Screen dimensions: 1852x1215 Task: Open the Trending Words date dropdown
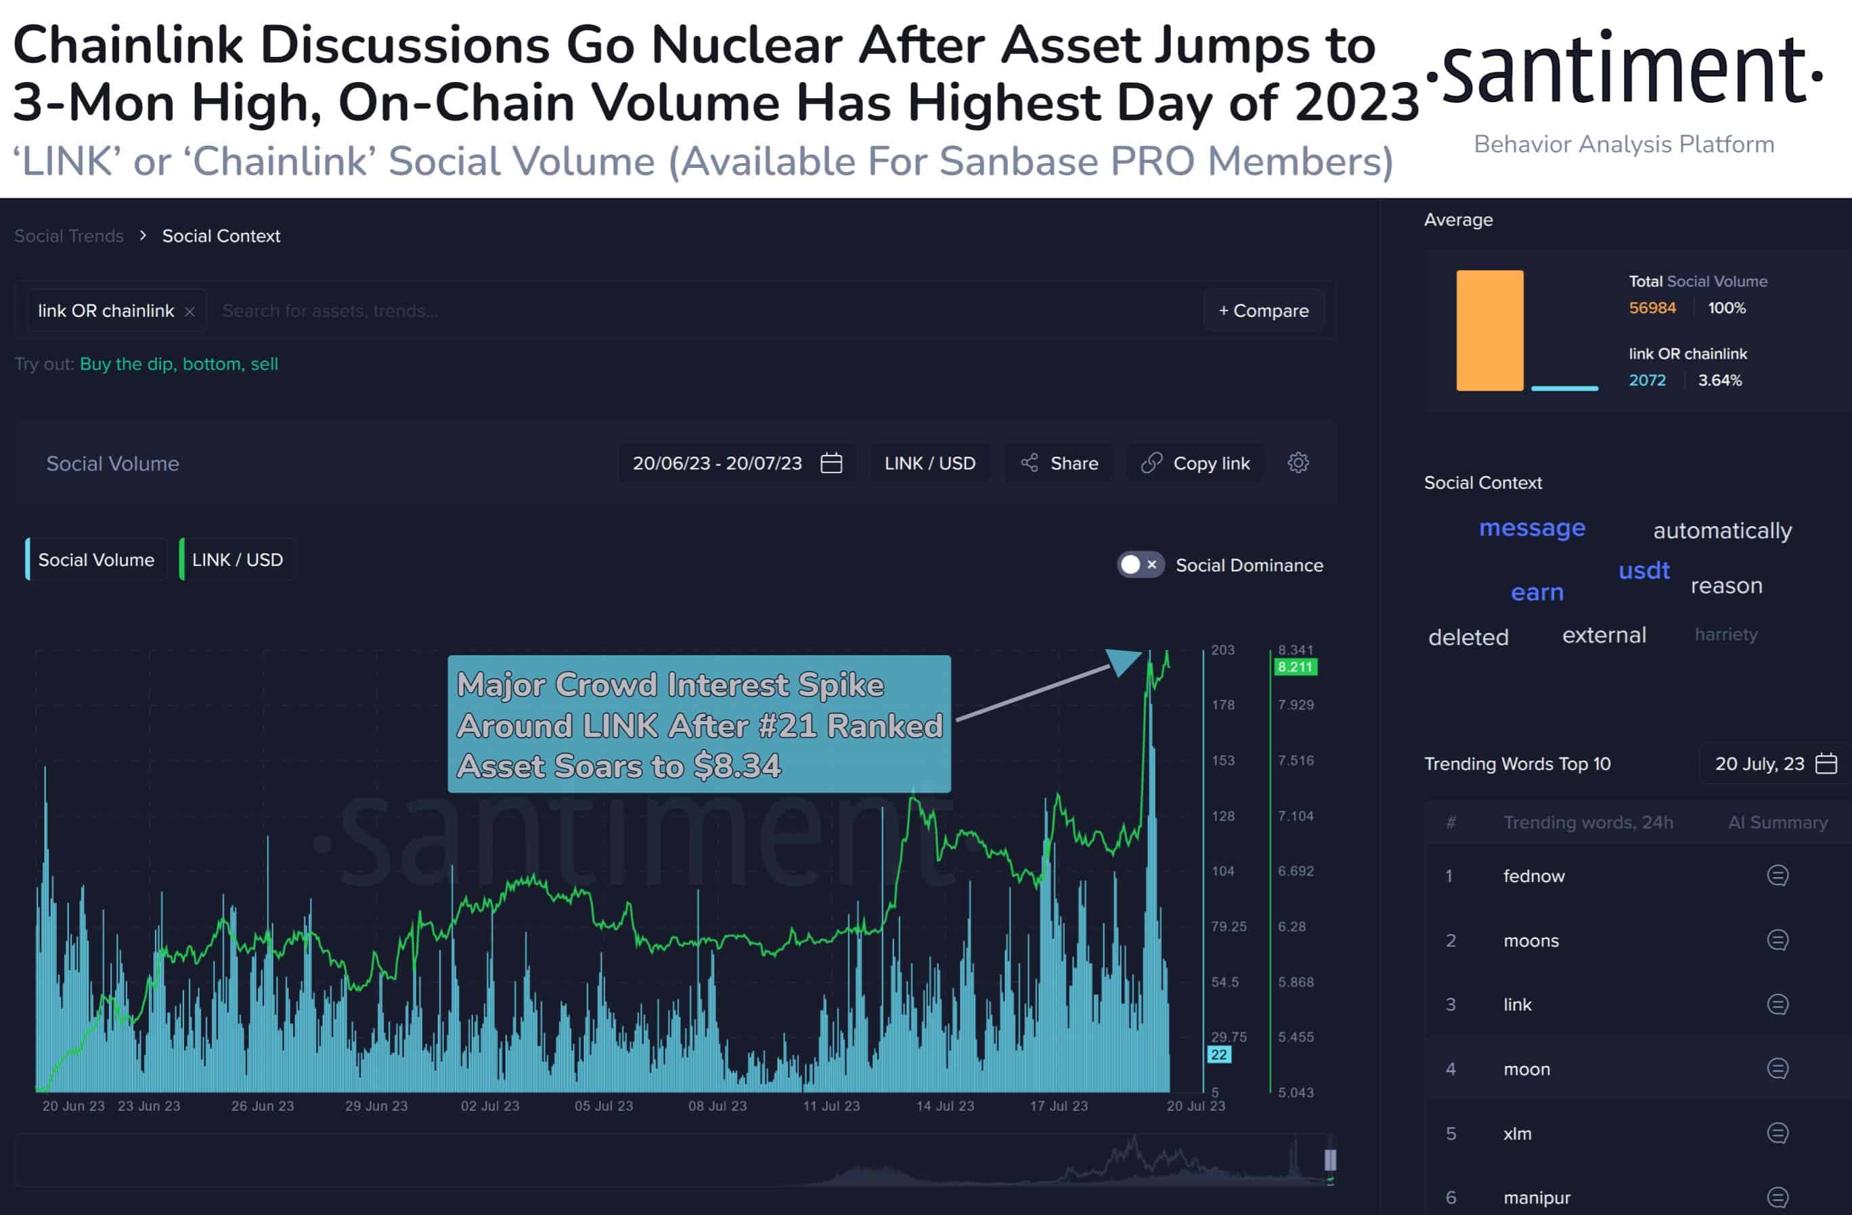(1774, 764)
